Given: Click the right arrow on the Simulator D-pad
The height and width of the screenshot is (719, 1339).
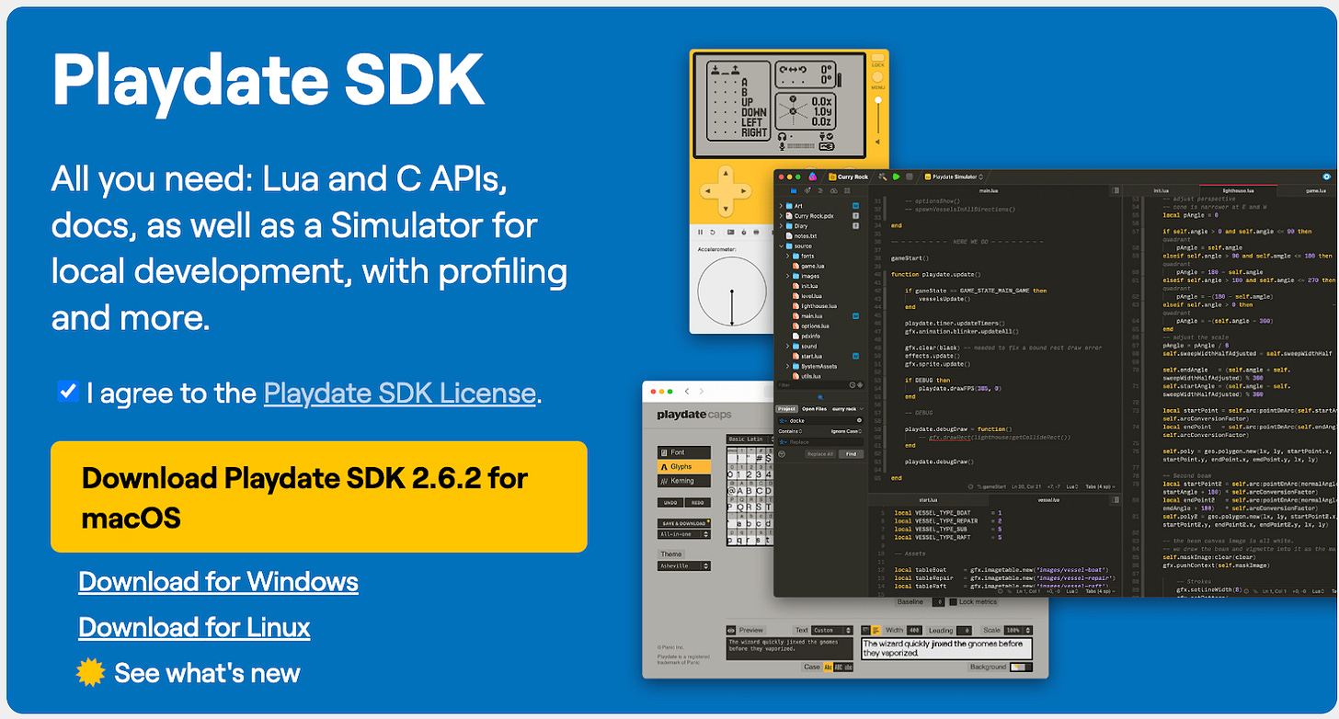Looking at the screenshot, I should tap(743, 190).
